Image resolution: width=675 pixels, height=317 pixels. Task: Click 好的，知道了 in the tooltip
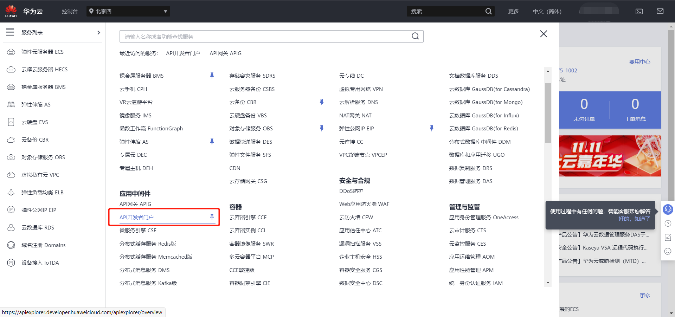[635, 219]
